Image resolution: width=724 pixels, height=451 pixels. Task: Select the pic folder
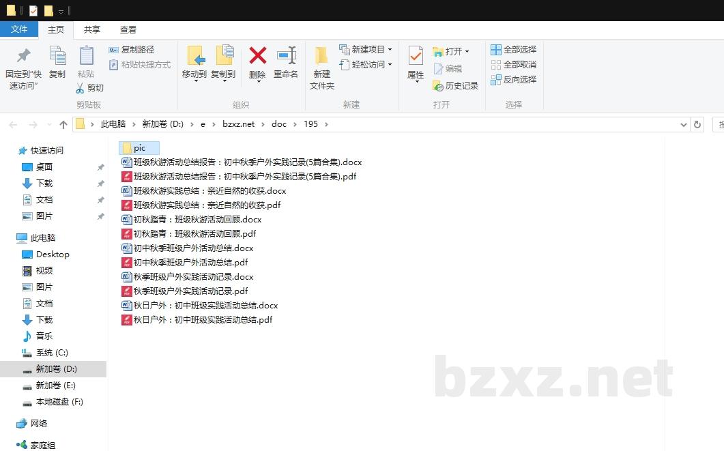pos(139,148)
